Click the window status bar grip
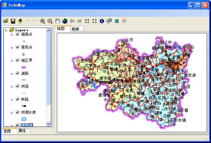 click(207, 138)
